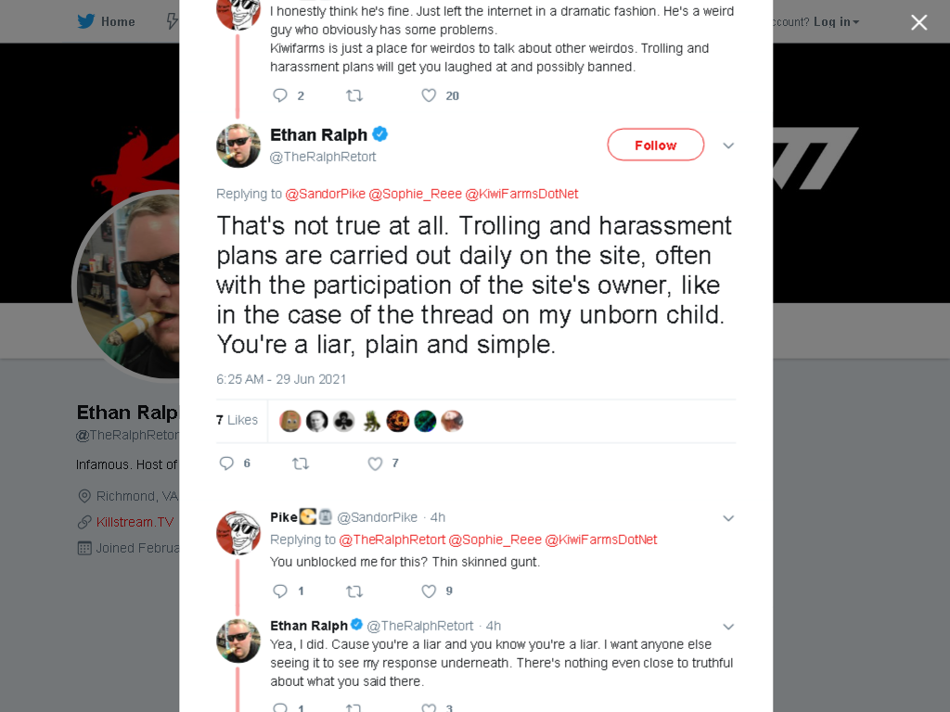Like the main tweet with 7 likes
950x712 pixels.
click(x=376, y=464)
